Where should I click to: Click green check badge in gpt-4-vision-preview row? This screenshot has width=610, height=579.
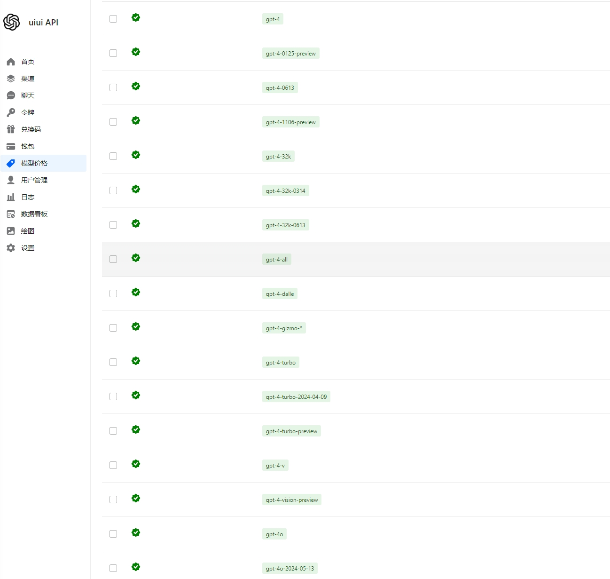[136, 498]
